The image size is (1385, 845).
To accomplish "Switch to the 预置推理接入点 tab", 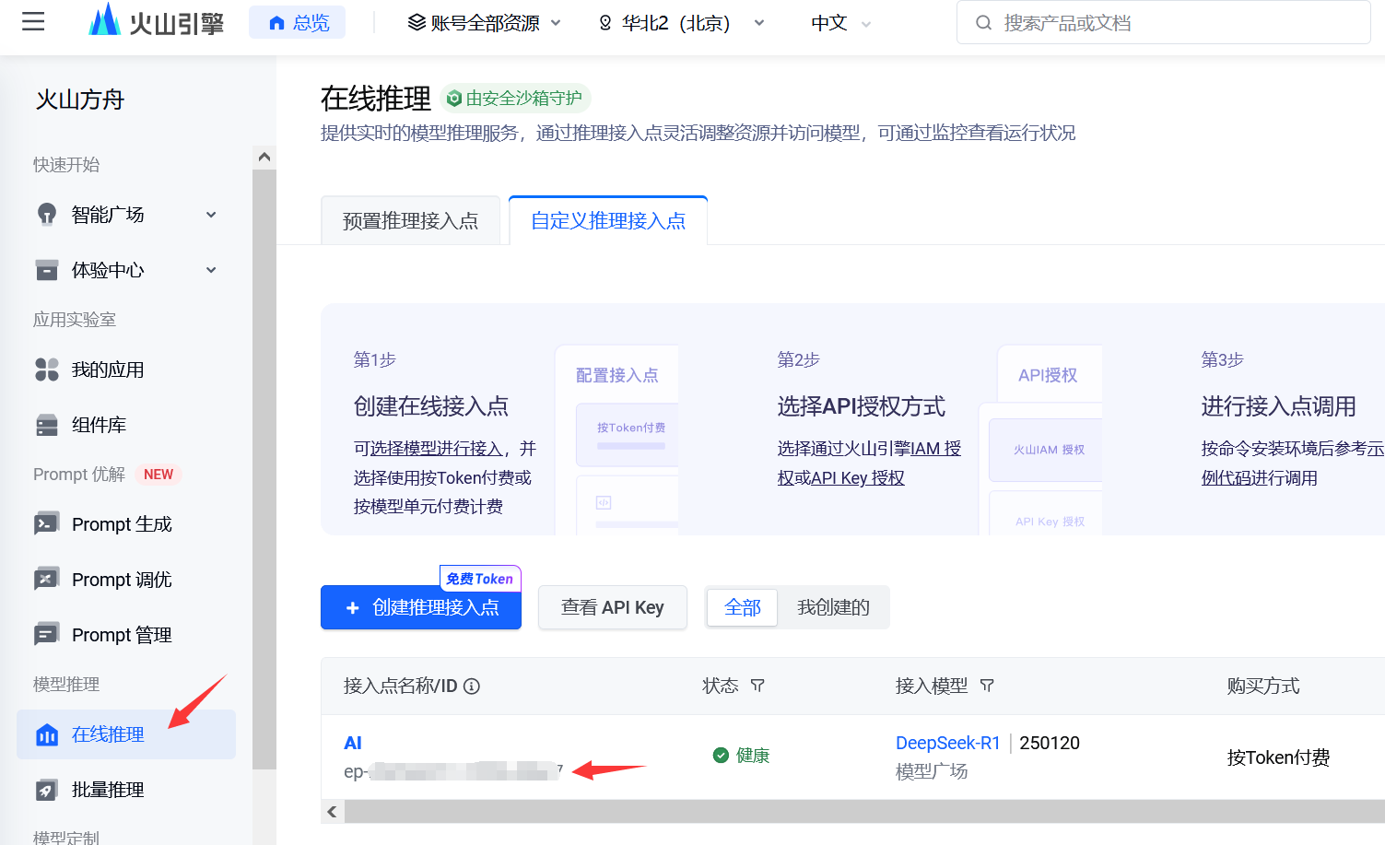I will (x=410, y=221).
